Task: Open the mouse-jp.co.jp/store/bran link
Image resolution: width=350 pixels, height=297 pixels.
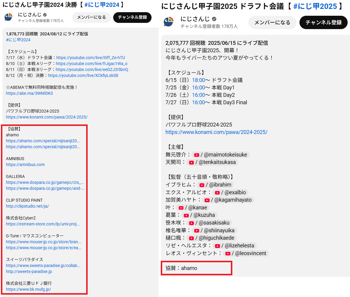Action: 43,242
